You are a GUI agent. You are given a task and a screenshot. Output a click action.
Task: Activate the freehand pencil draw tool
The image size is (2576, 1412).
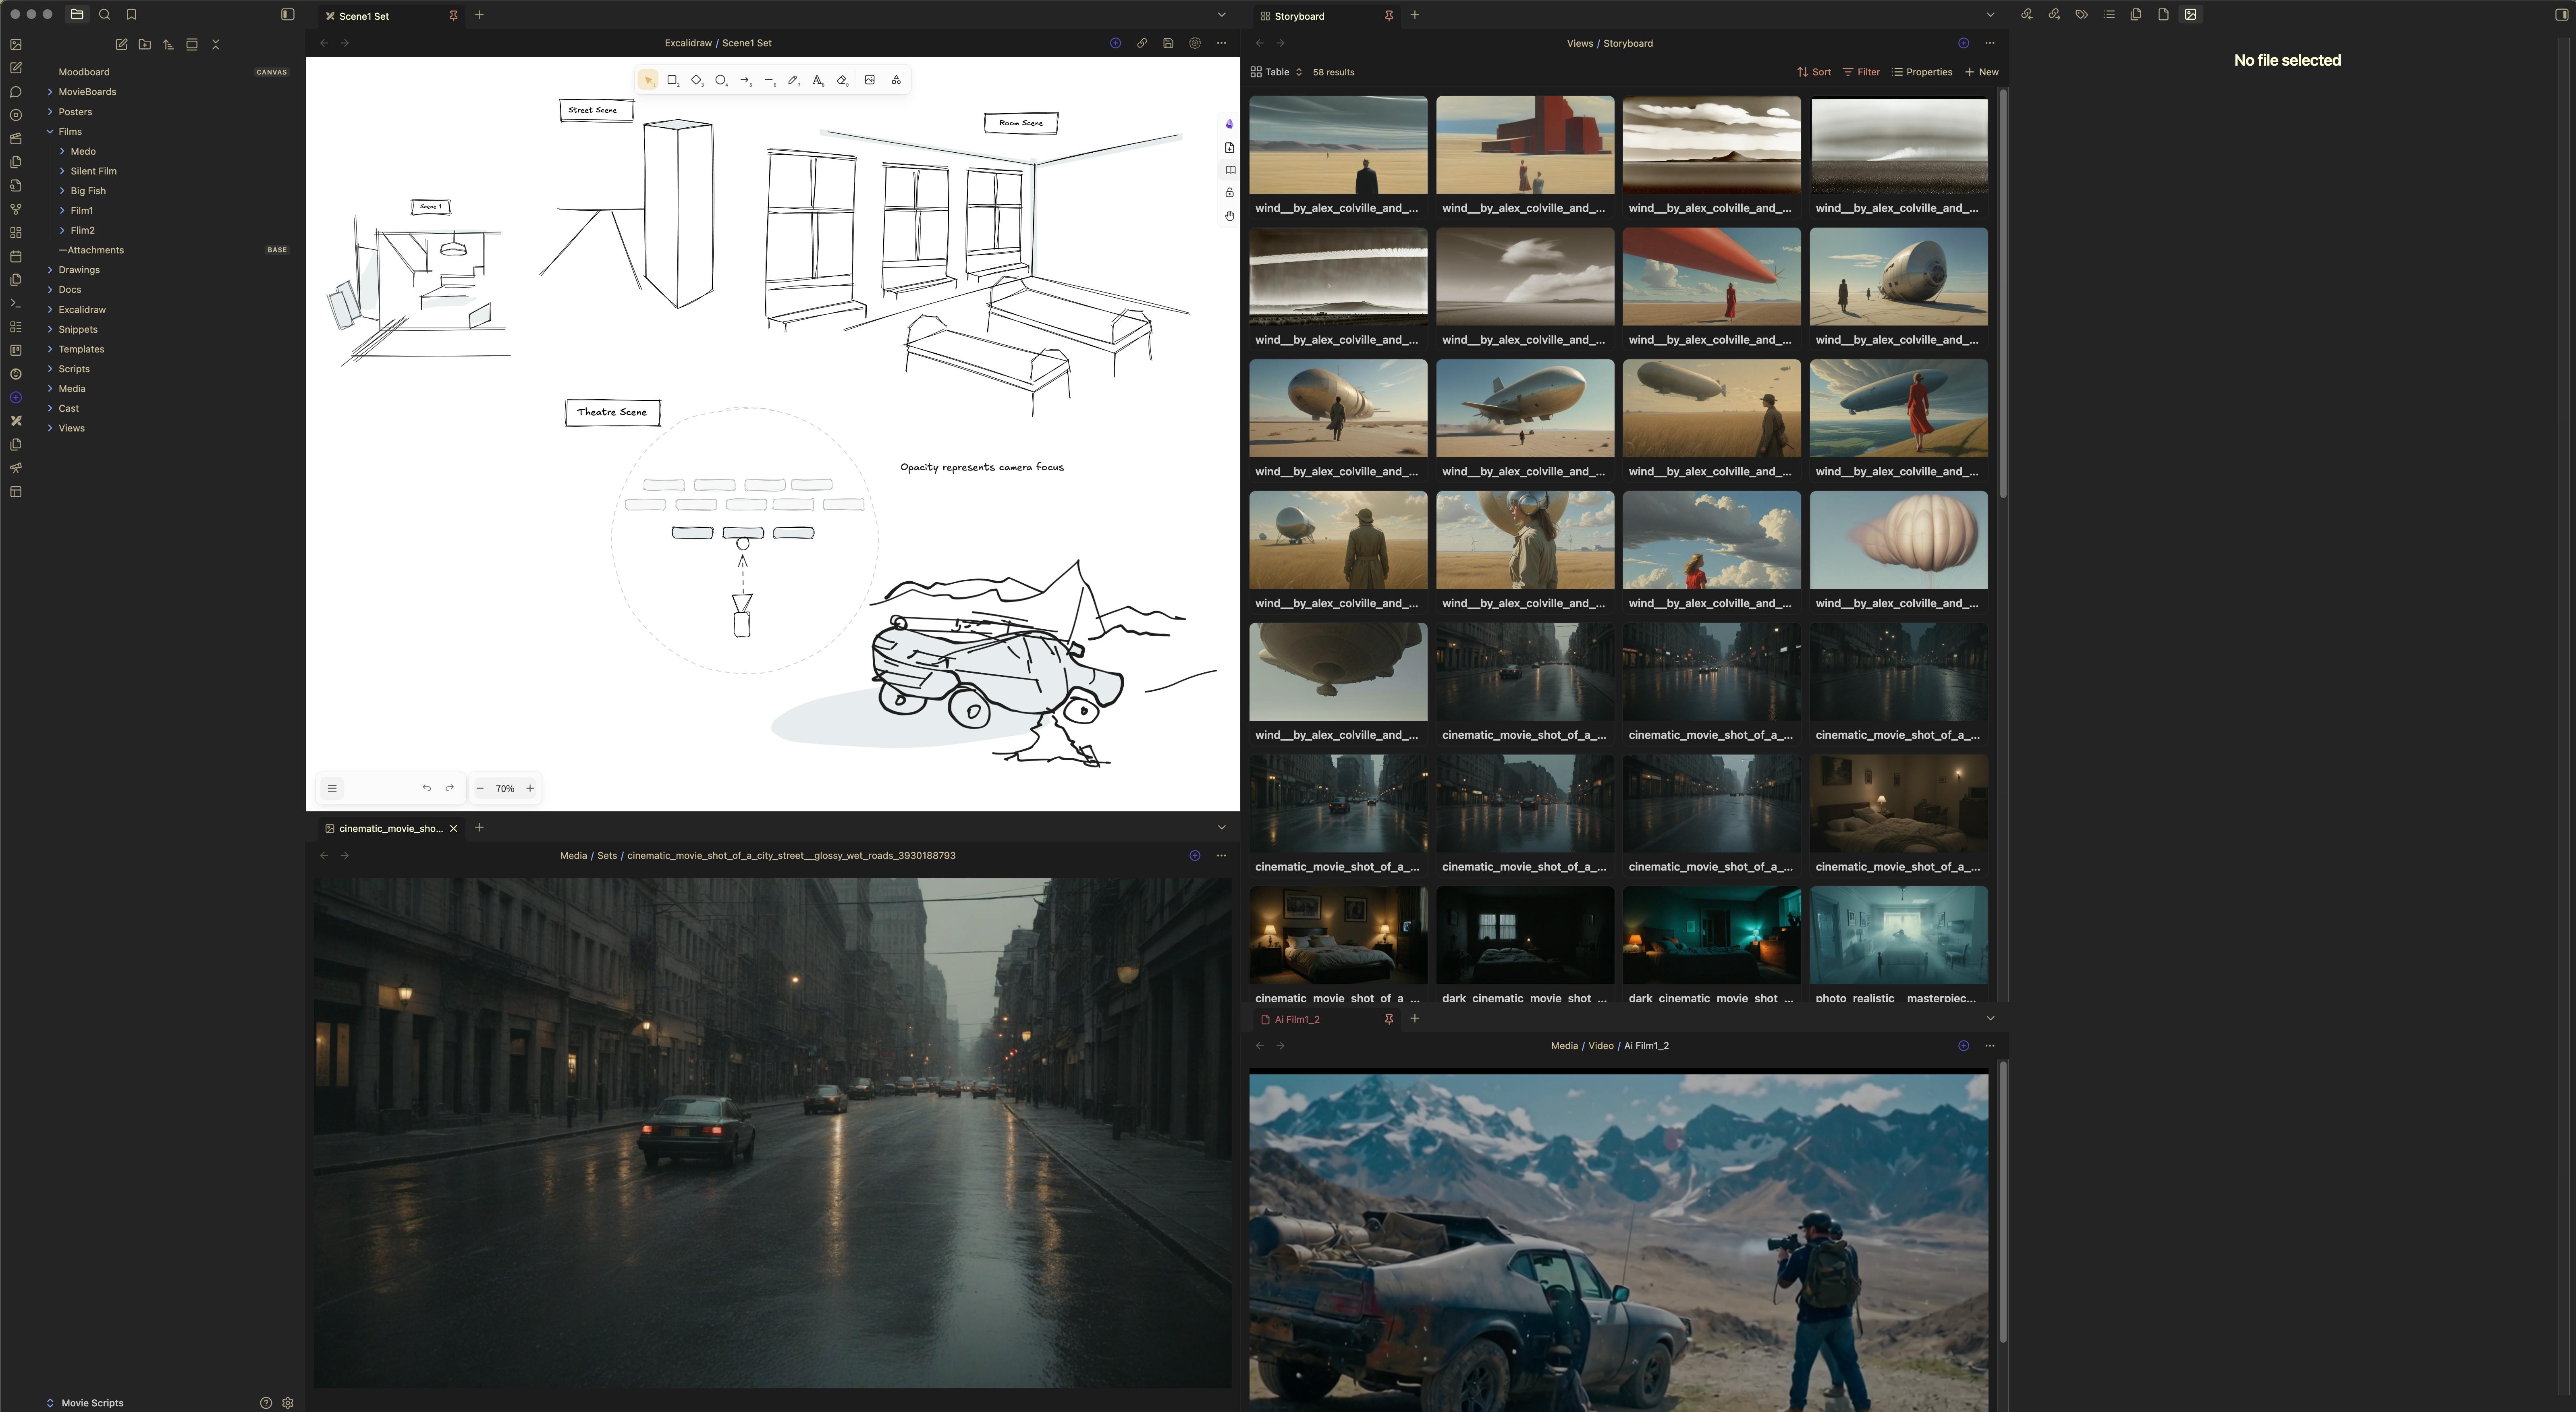tap(793, 80)
